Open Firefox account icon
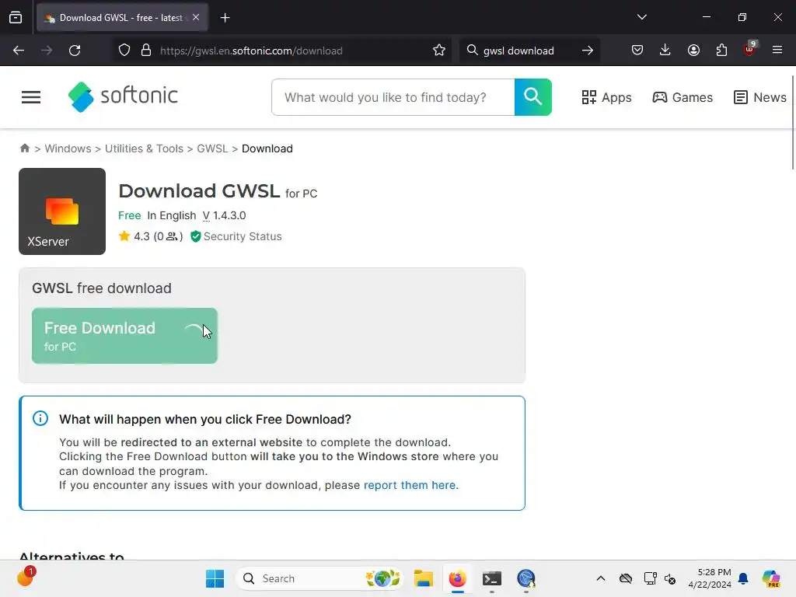This screenshot has width=796, height=597. [693, 50]
